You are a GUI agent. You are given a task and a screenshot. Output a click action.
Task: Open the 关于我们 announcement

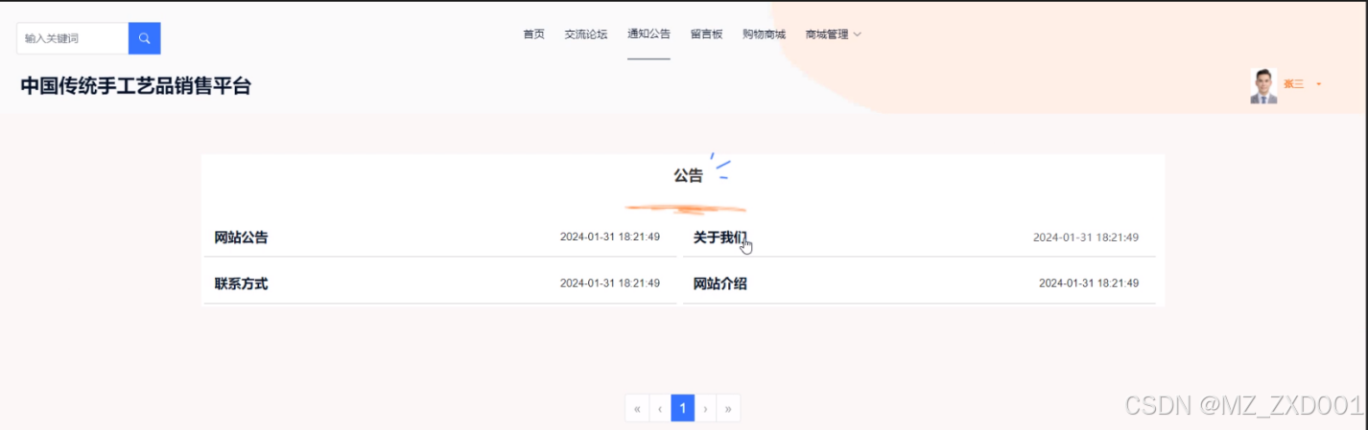pyautogui.click(x=719, y=238)
